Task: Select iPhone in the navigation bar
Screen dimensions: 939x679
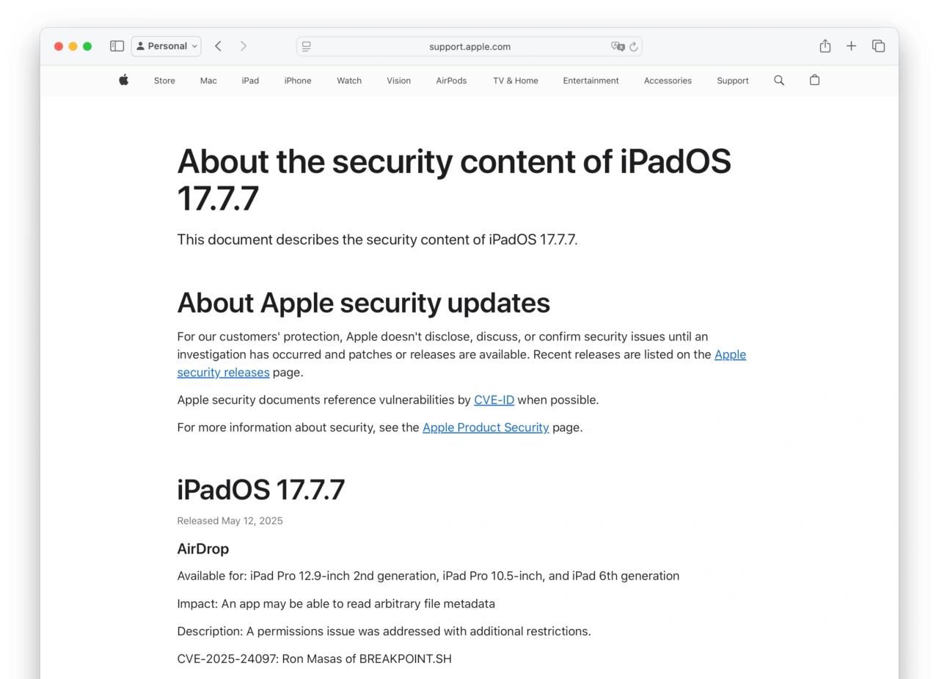Action: (x=298, y=81)
